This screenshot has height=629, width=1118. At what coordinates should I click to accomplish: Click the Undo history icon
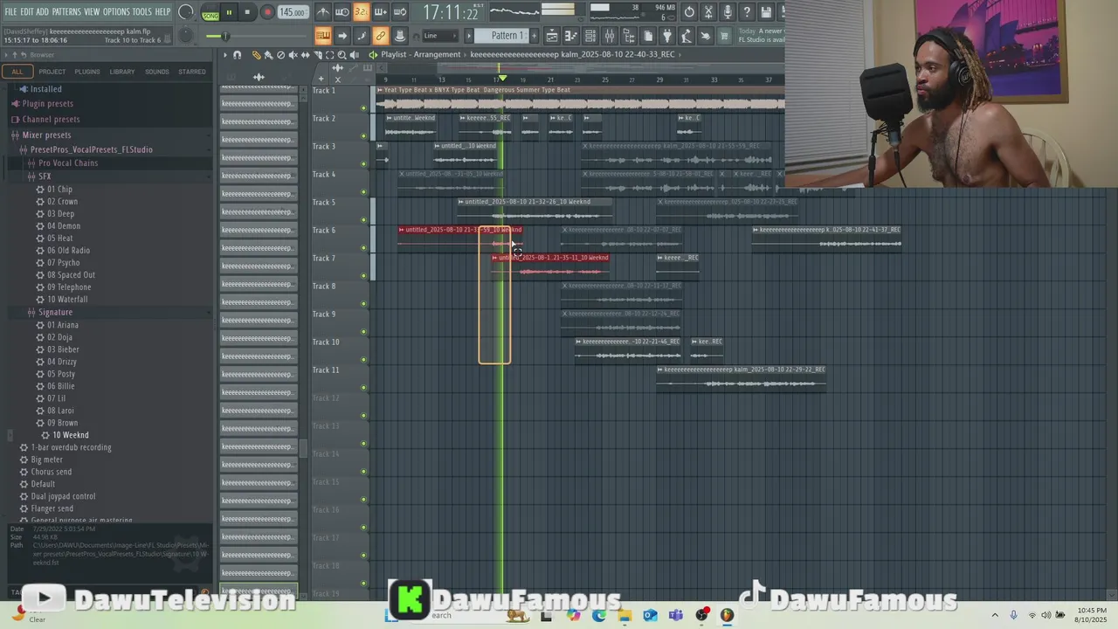click(x=689, y=12)
